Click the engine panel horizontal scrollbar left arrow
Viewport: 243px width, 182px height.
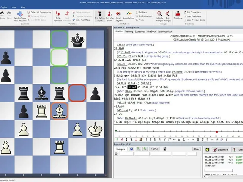click(x=205, y=177)
